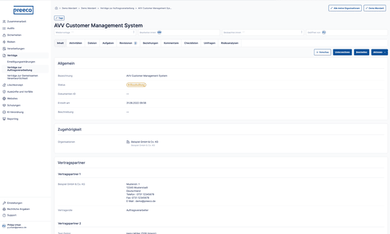
Task: Click the Schulungen graduation cap icon
Action: coord(4,105)
